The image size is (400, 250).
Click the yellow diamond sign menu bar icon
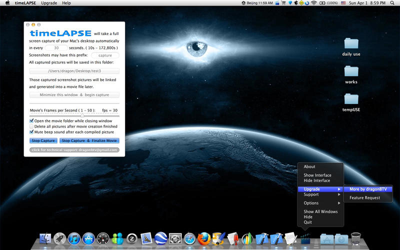coord(301,3)
